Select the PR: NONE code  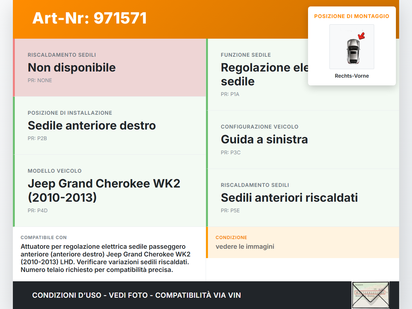tap(40, 80)
